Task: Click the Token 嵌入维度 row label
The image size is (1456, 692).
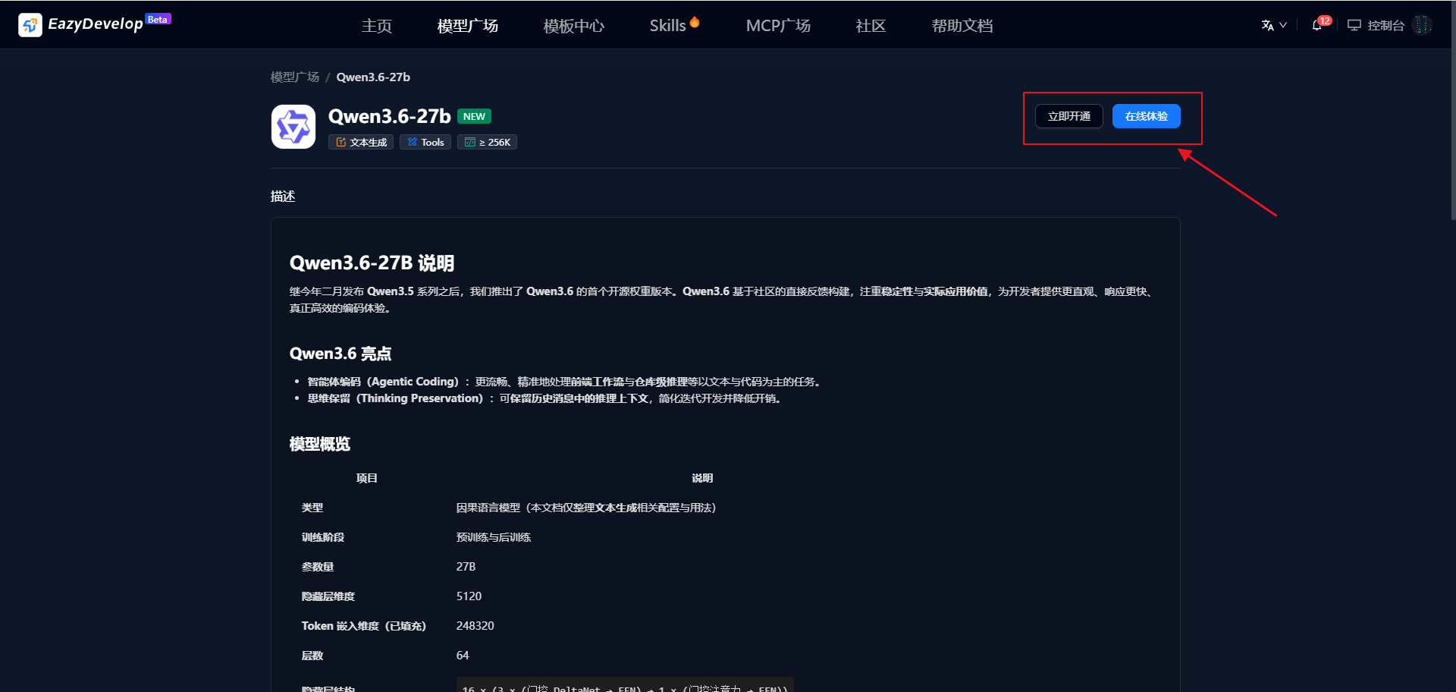Action: (364, 626)
